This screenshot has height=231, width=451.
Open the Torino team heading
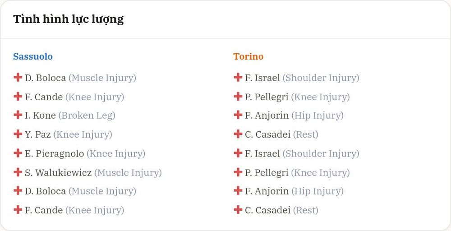pyautogui.click(x=248, y=56)
